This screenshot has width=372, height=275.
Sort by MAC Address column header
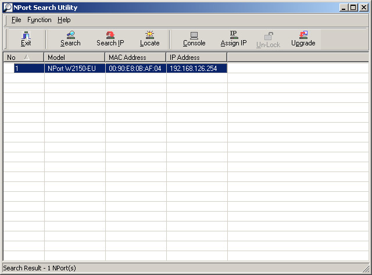click(135, 58)
